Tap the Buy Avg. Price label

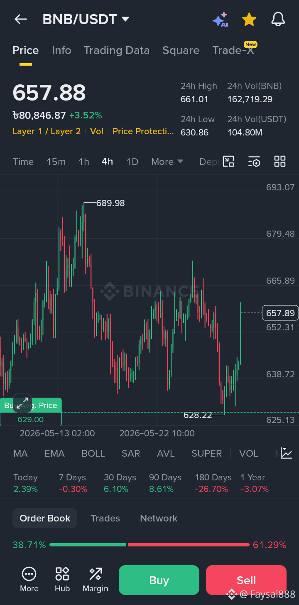point(31,405)
